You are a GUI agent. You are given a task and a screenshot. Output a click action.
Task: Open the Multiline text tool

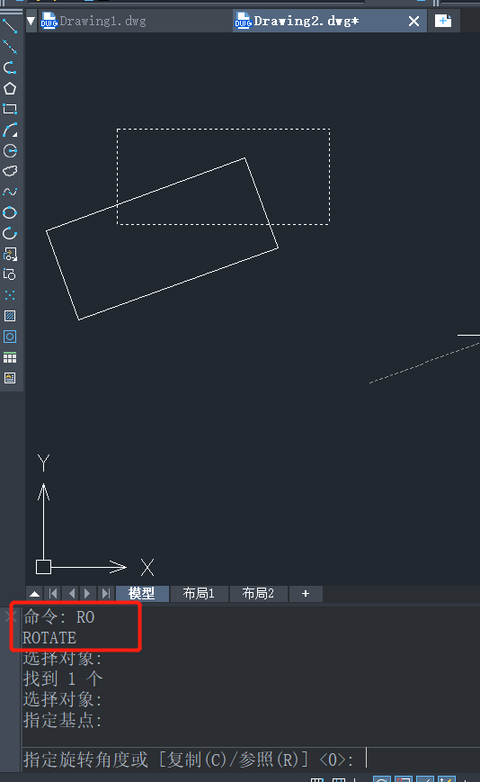tap(10, 378)
